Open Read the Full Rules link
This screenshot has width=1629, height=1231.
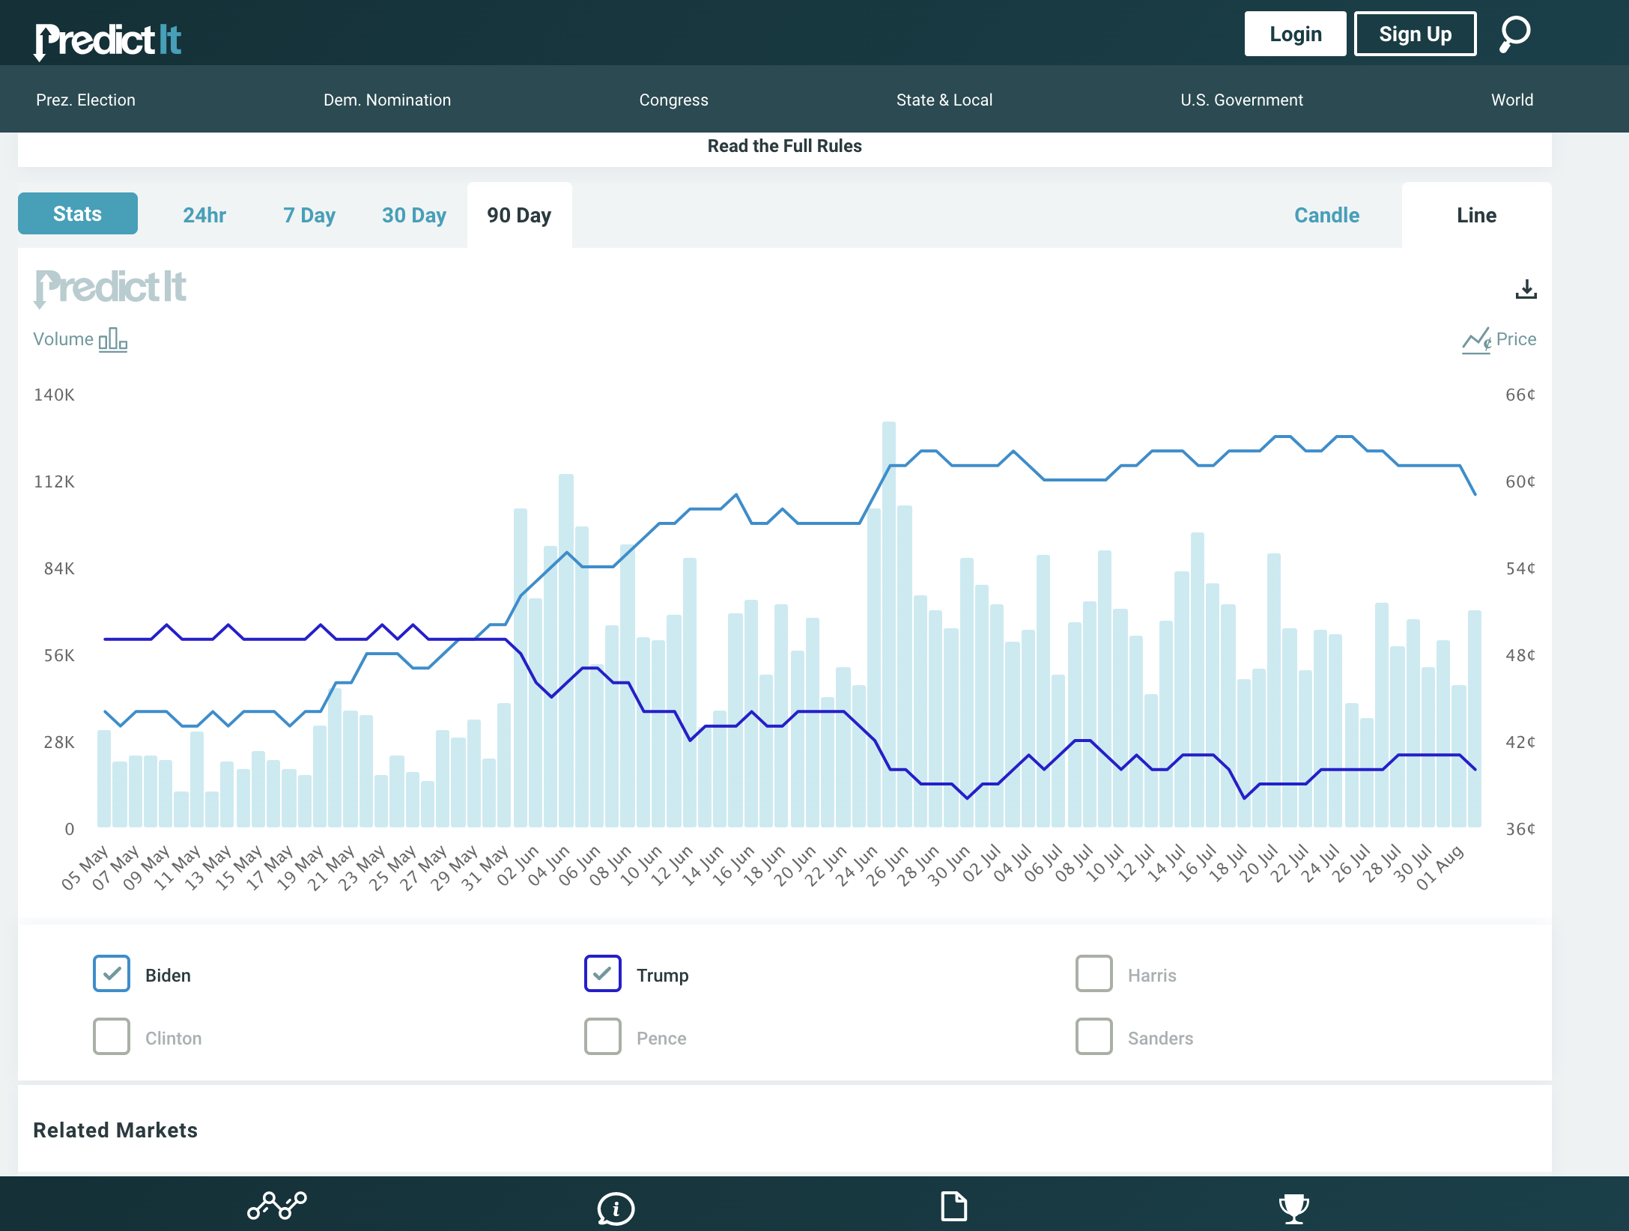pos(784,146)
